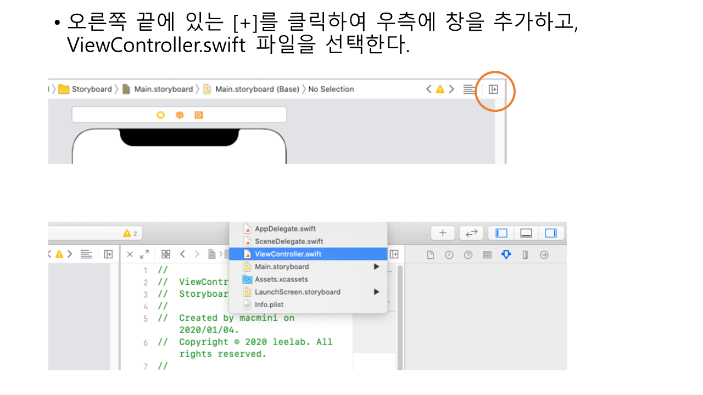Click the warning badge showing 2 issues

[131, 233]
